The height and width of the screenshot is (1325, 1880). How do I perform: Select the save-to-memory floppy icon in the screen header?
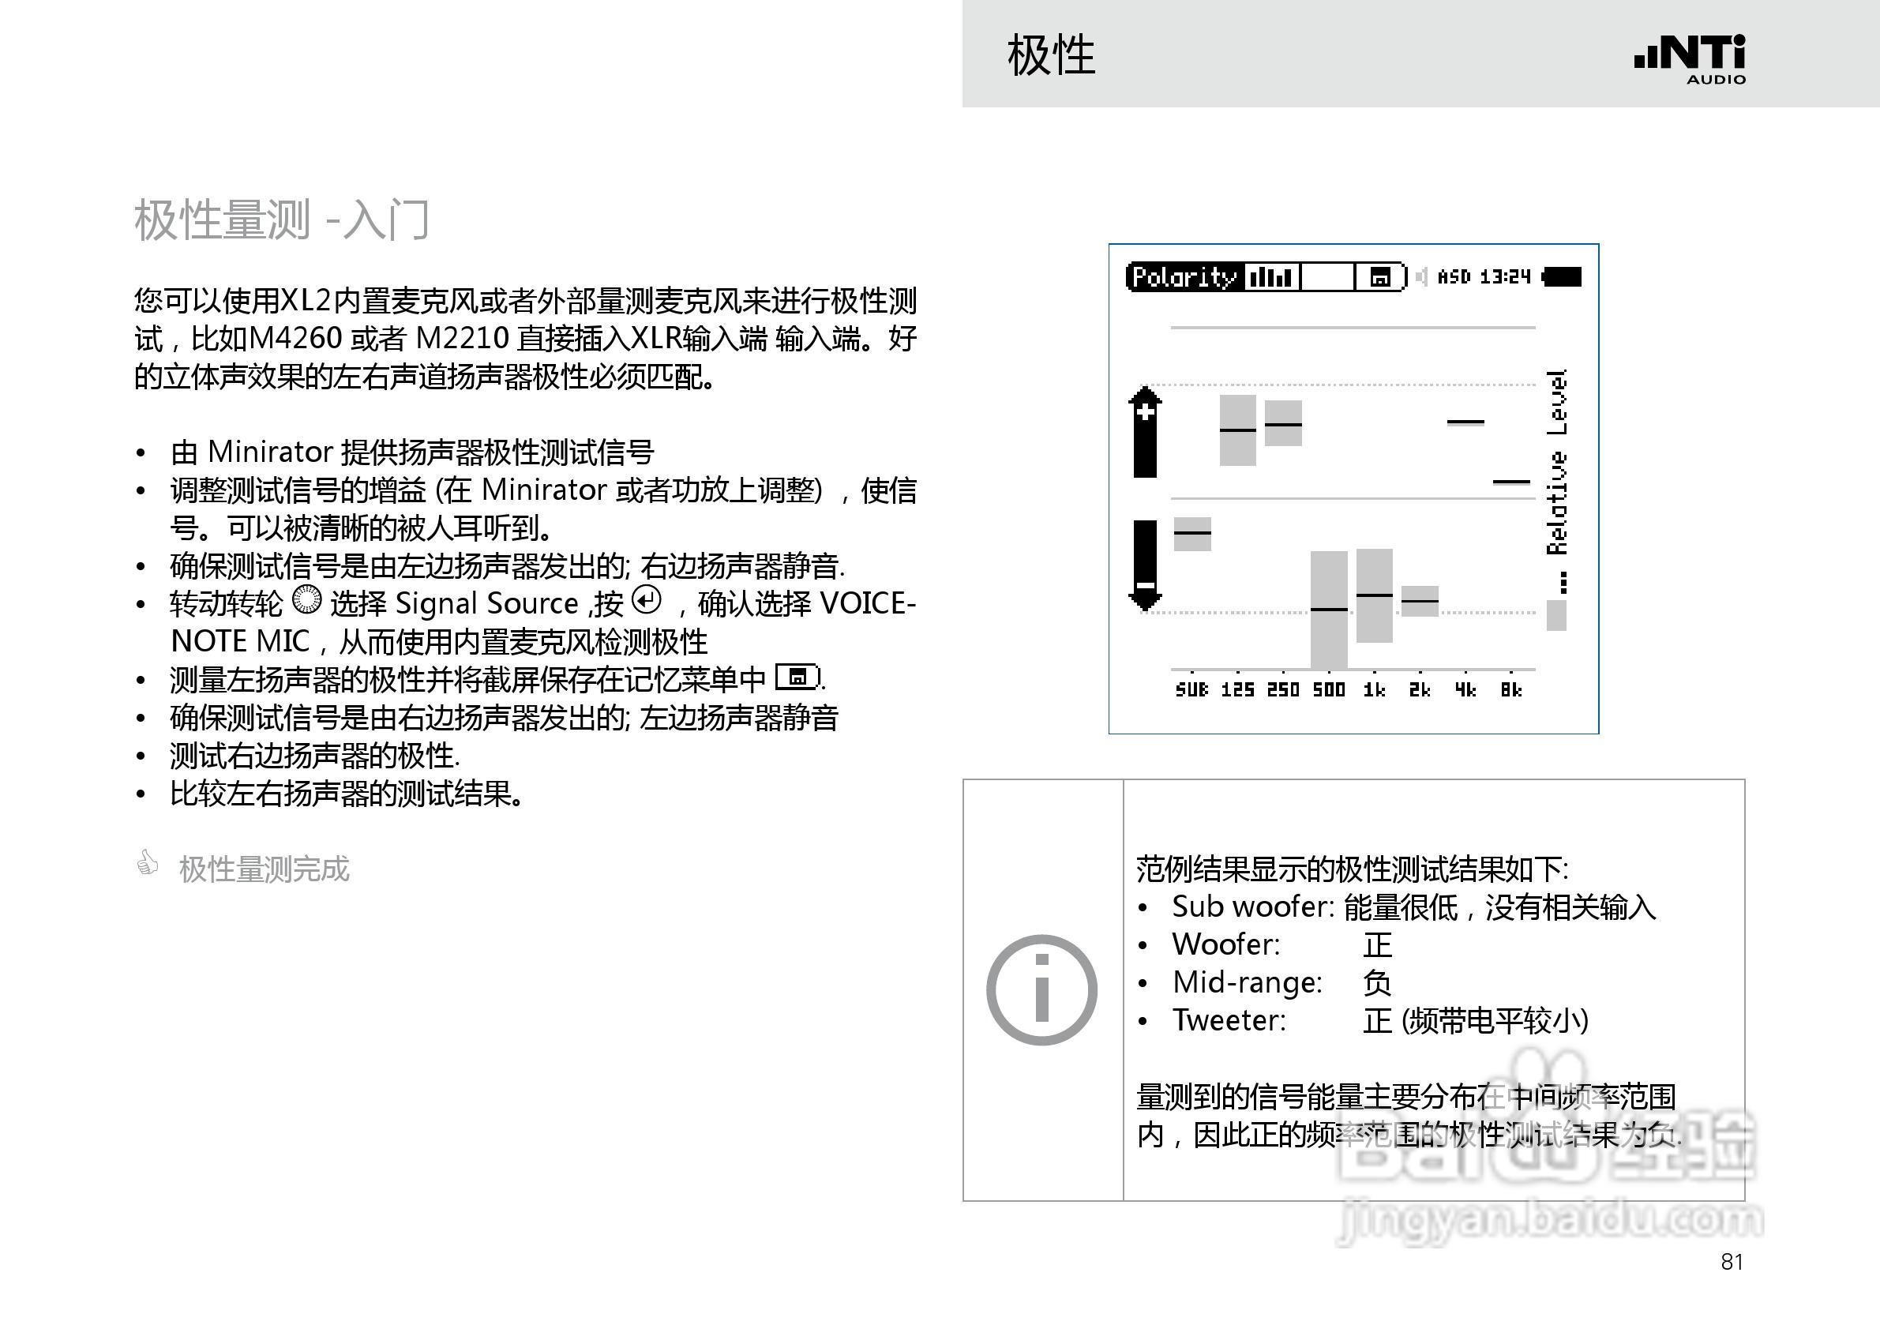1382,278
